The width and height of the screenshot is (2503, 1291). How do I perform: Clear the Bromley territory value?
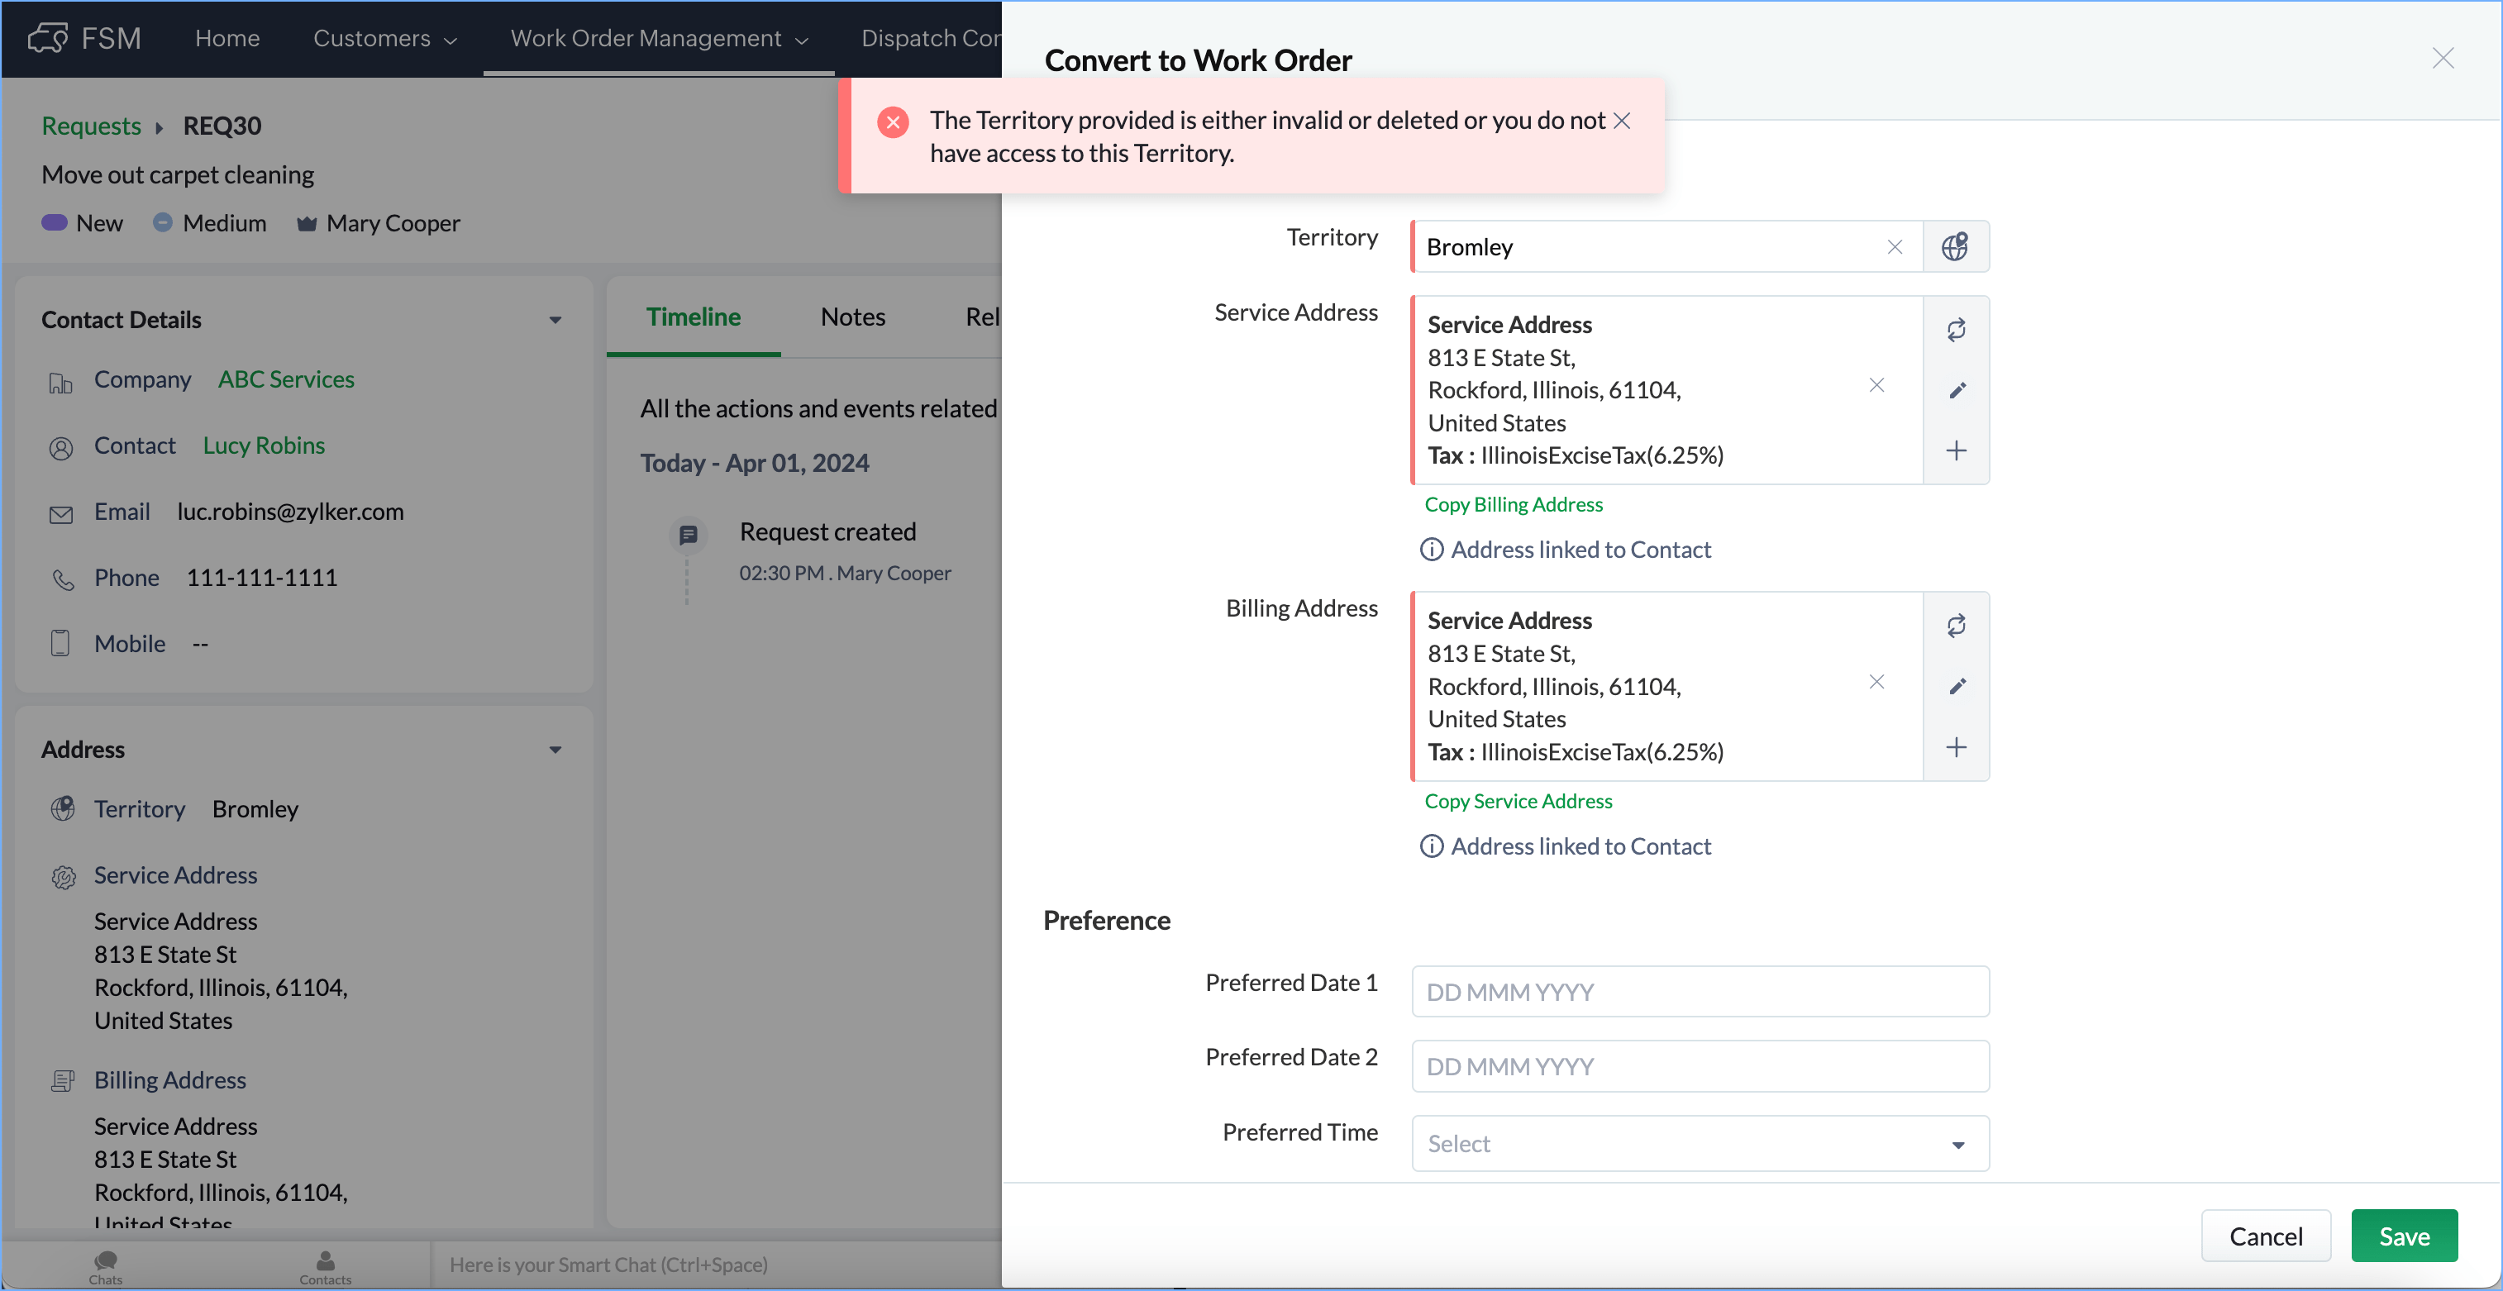(1894, 247)
